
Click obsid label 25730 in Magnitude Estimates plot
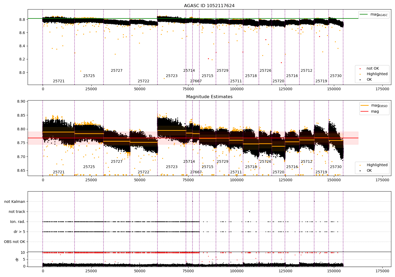pyautogui.click(x=336, y=167)
